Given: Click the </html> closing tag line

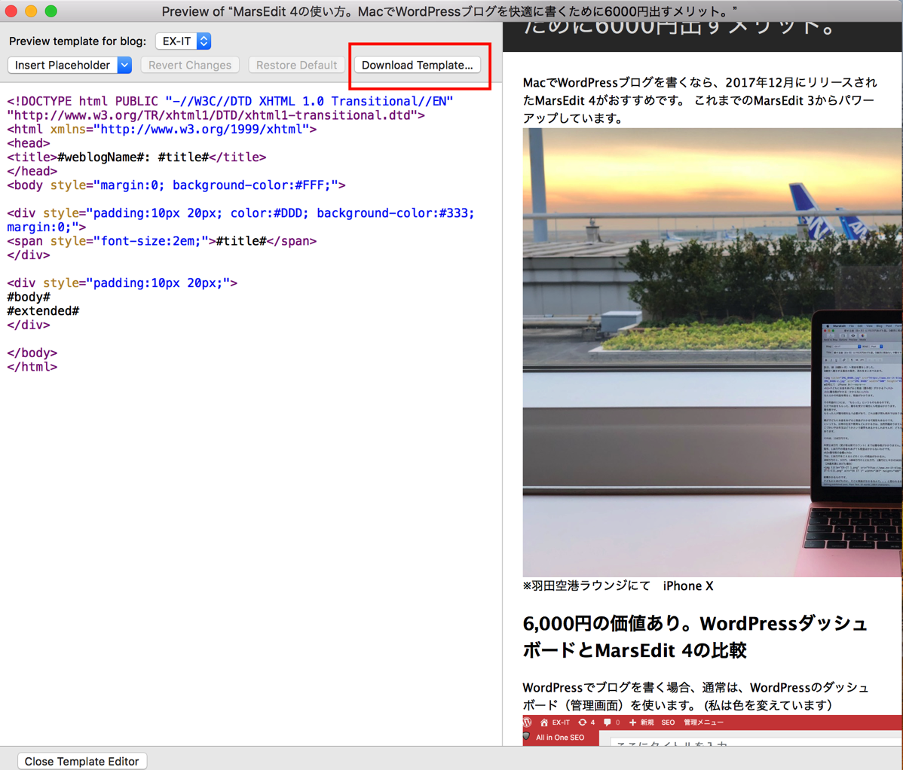Looking at the screenshot, I should [x=32, y=367].
